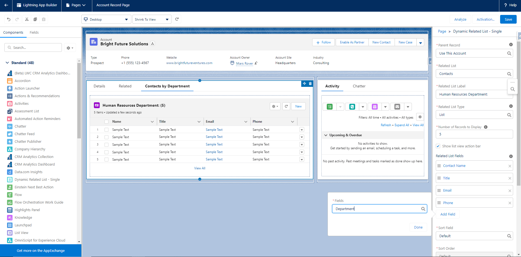
Task: Check row 4 checkbox
Action: (106, 152)
